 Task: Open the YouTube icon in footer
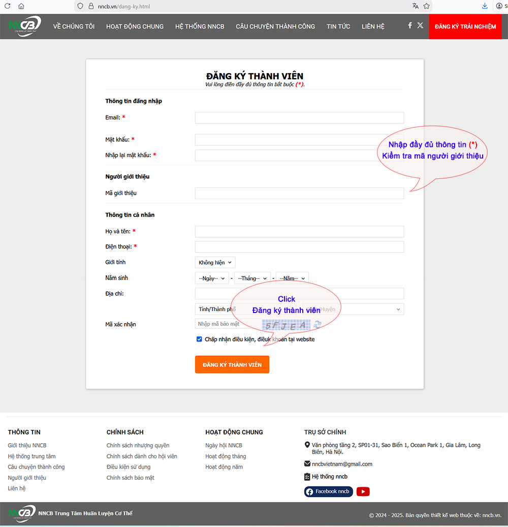click(363, 491)
